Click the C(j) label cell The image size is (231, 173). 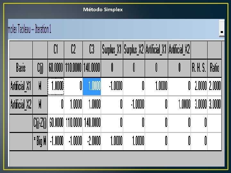(x=40, y=68)
